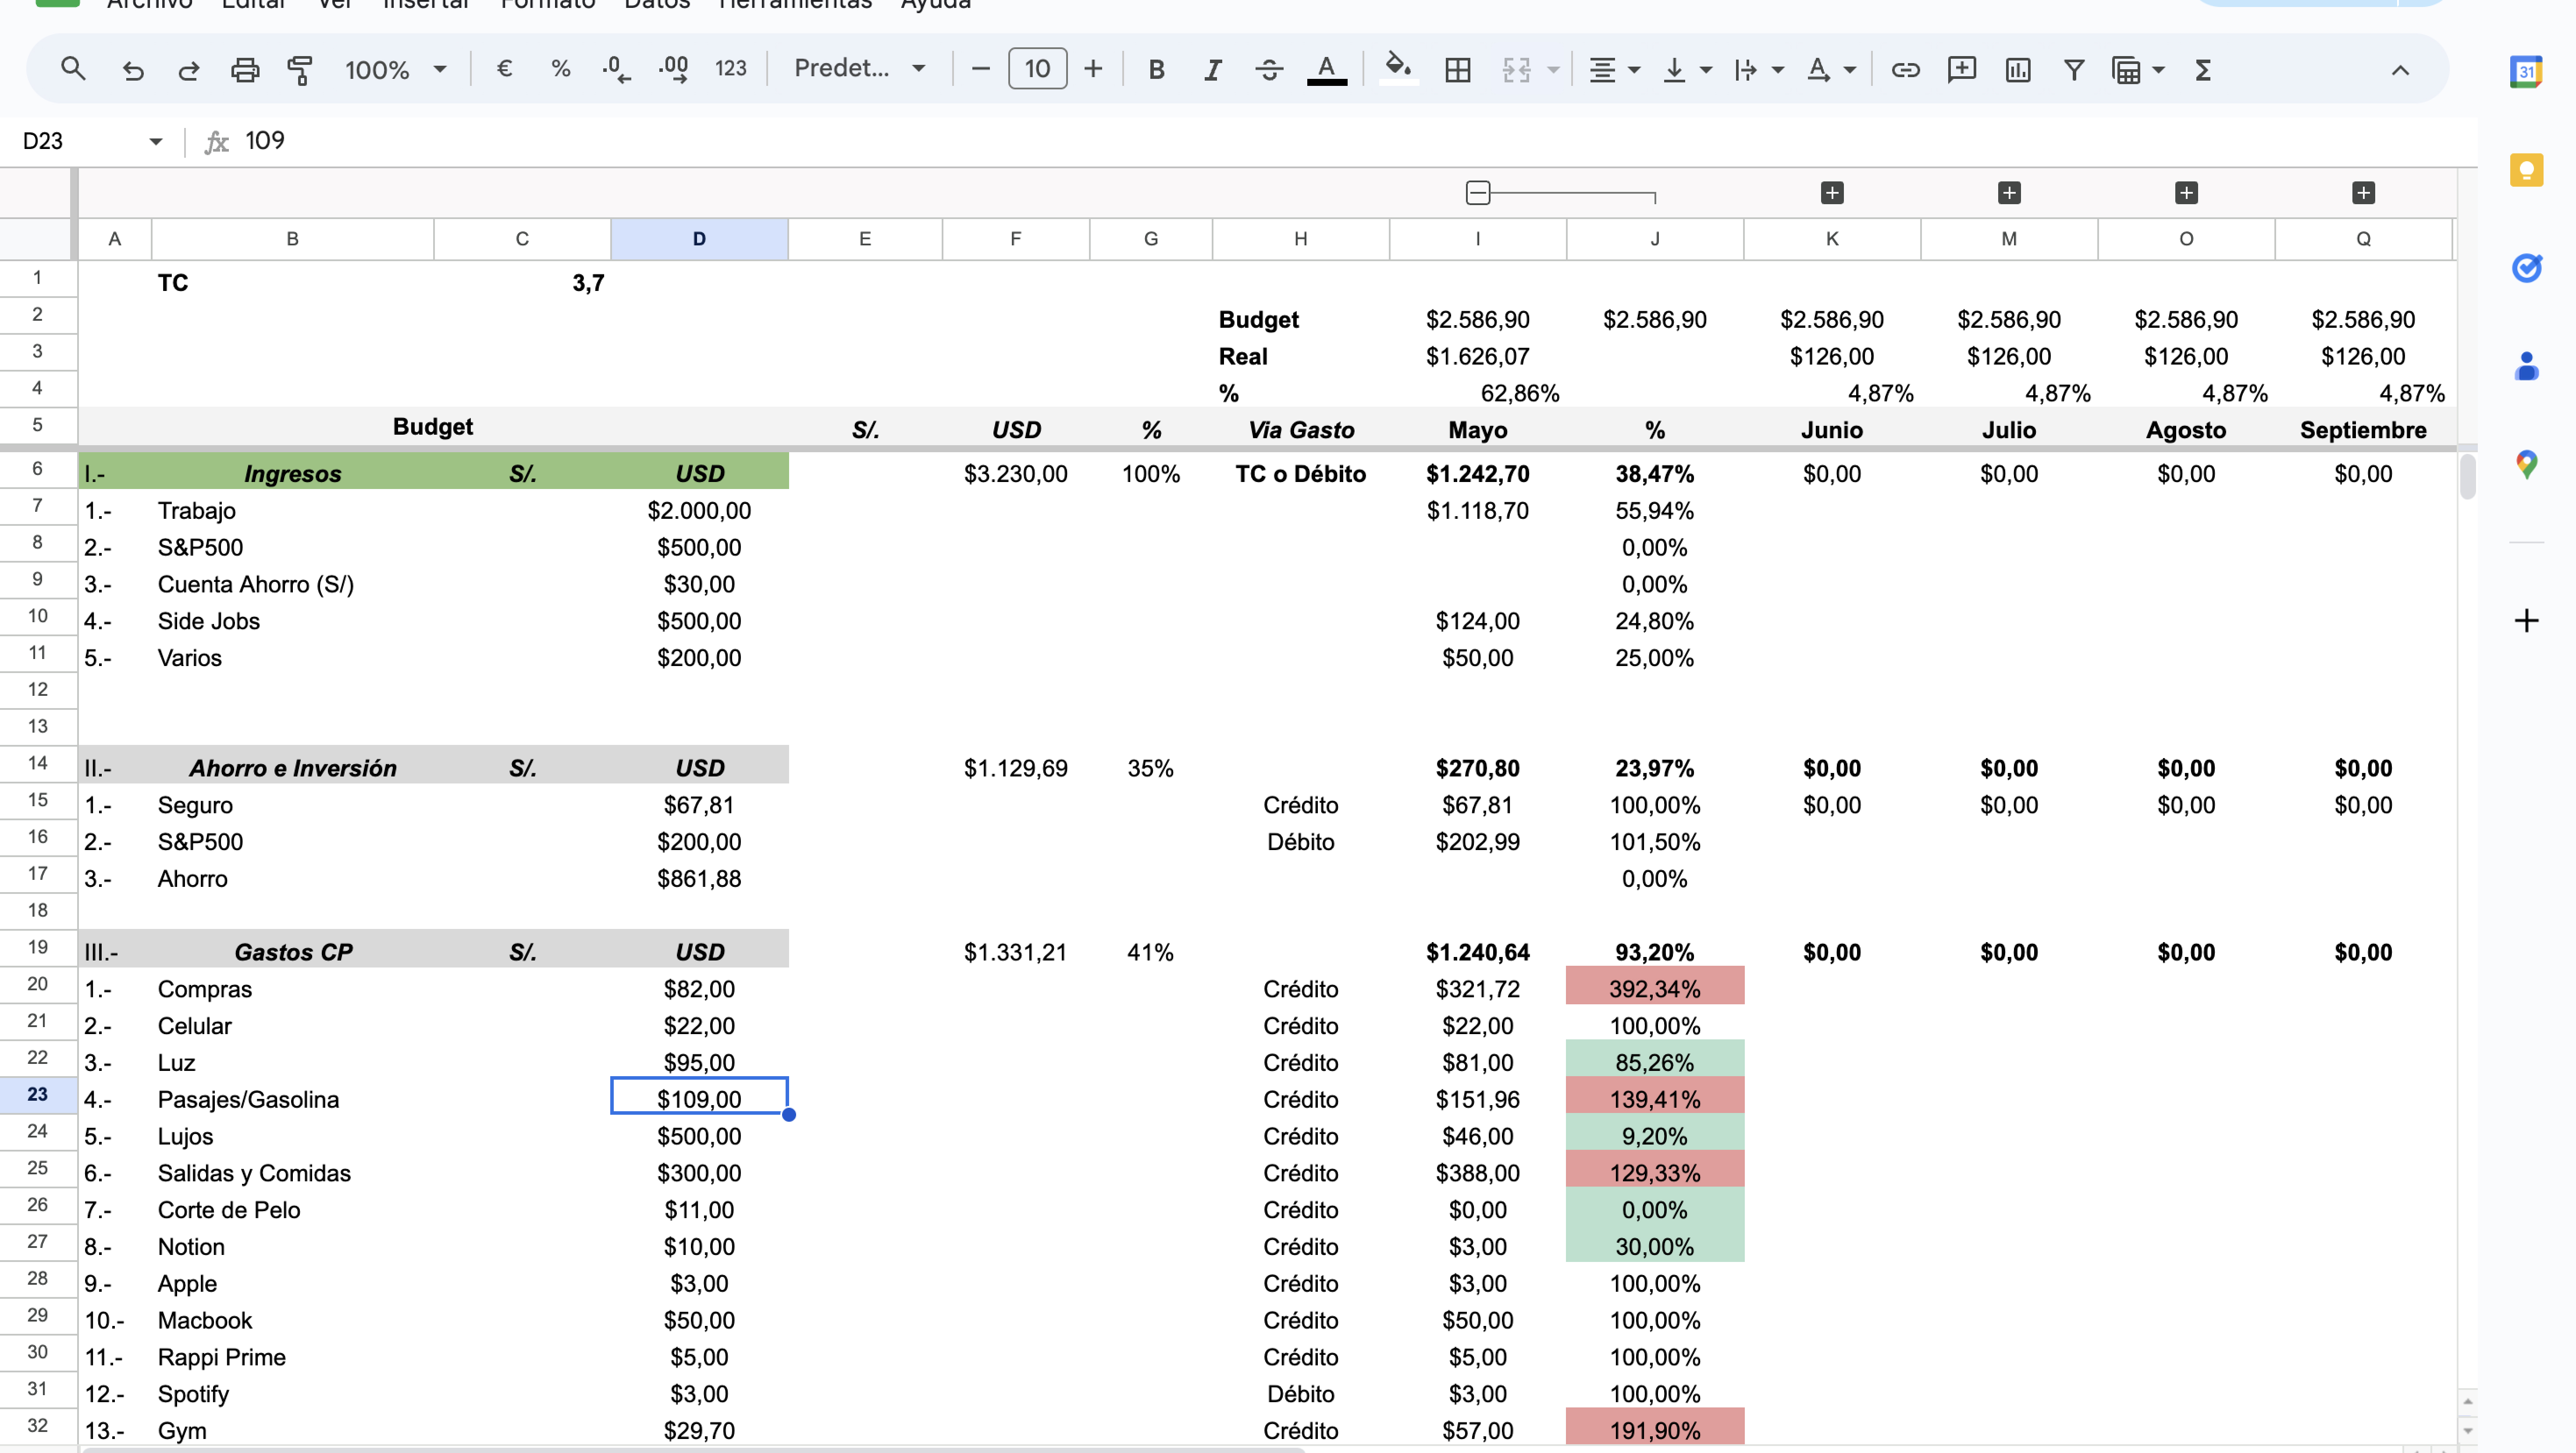Screen dimensions: 2576x1453
Task: Toggle italic formatting
Action: pos(1212,69)
